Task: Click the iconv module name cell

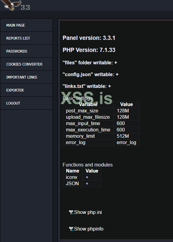Action: pyautogui.click(x=73, y=177)
